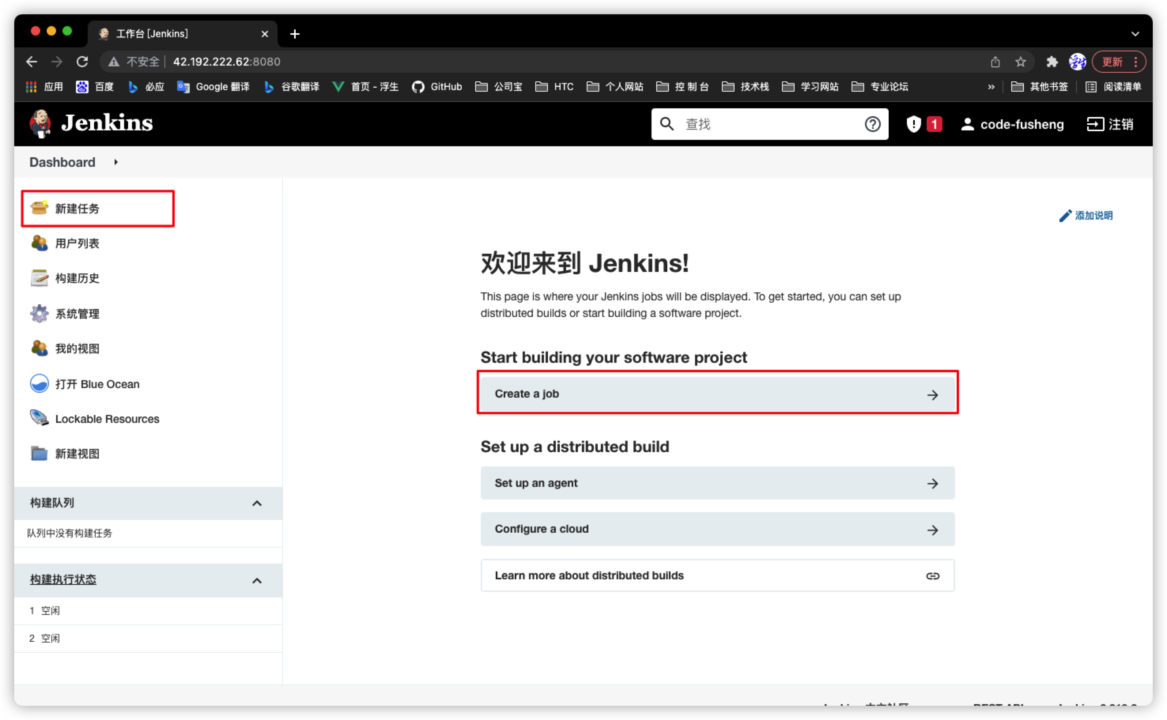Screen dimensions: 1167x720
Task: Open the tab search down chevron
Action: pos(1135,34)
